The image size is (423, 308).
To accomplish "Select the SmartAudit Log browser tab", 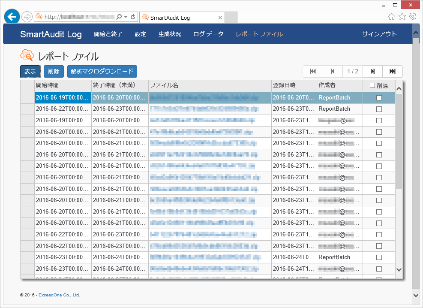I will pos(182,18).
